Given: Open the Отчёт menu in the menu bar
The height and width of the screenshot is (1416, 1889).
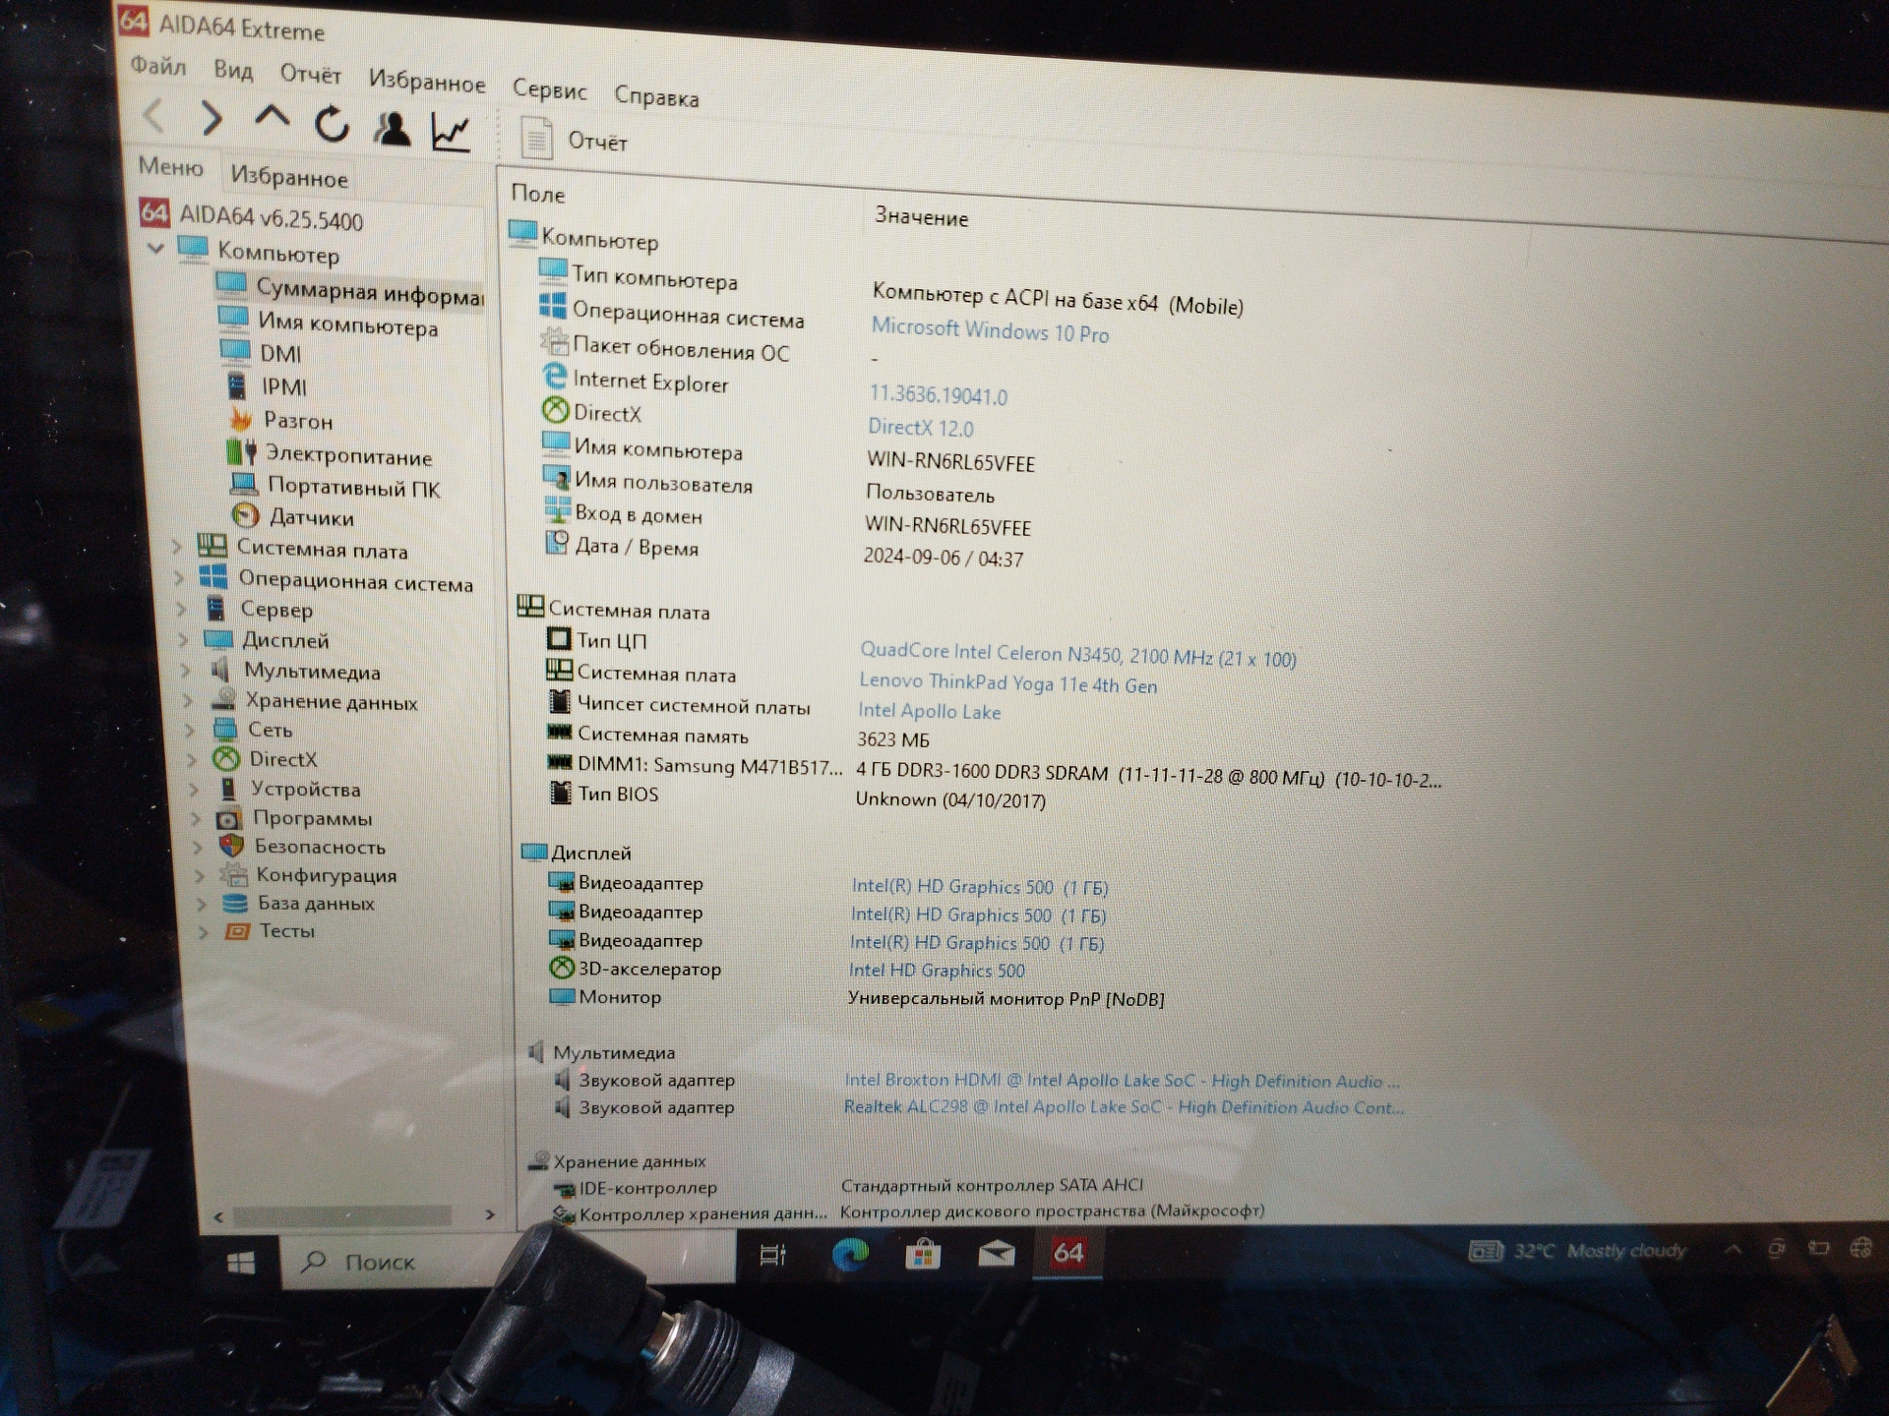Looking at the screenshot, I should tap(310, 74).
